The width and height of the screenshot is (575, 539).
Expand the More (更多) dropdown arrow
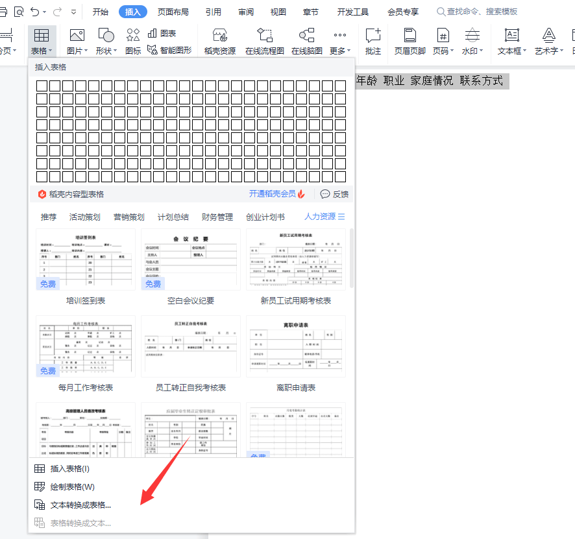349,51
